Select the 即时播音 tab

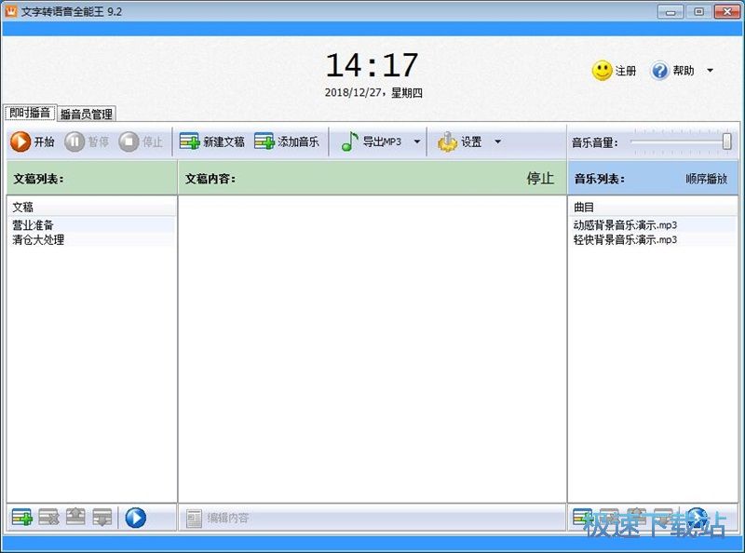coord(30,113)
